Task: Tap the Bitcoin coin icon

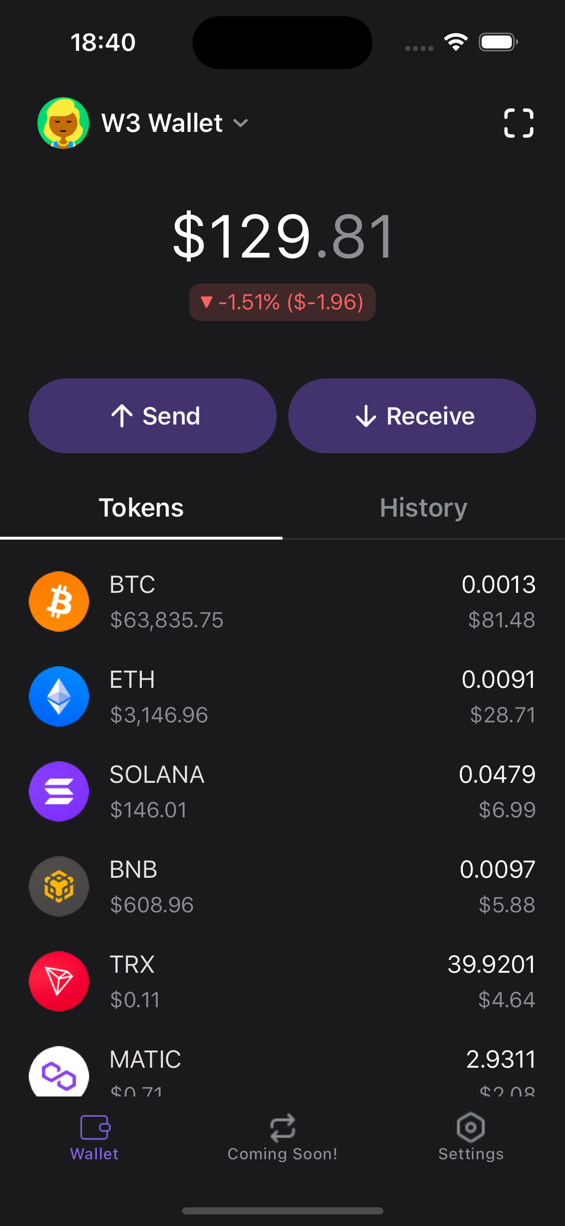Action: pyautogui.click(x=59, y=601)
